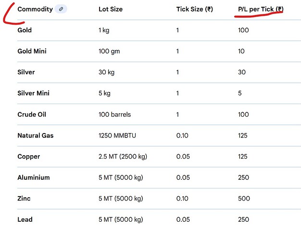Click the Aluminium commodity name
Image resolution: width=301 pixels, height=241 pixels.
coord(34,177)
